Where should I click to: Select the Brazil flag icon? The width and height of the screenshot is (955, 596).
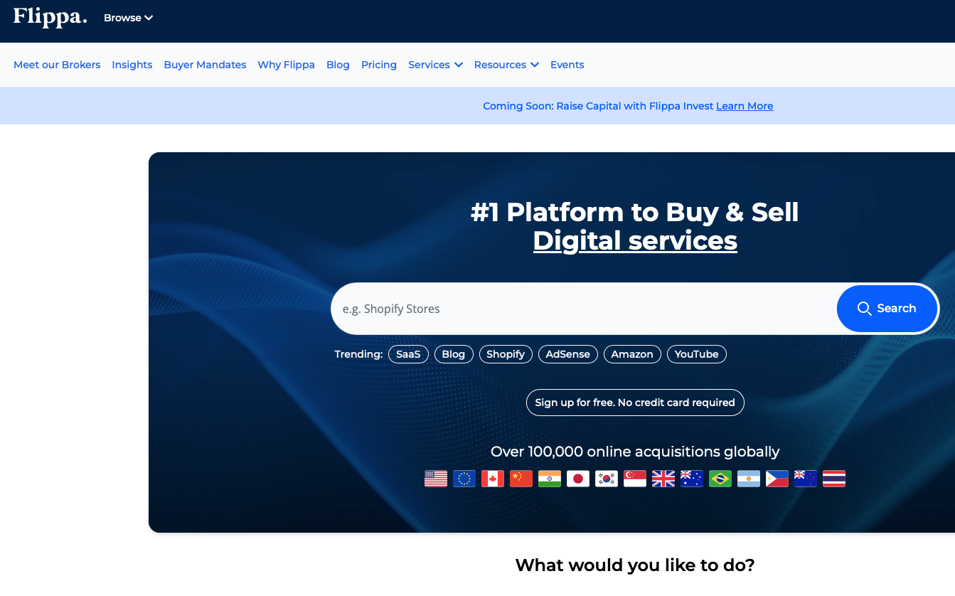click(x=720, y=479)
